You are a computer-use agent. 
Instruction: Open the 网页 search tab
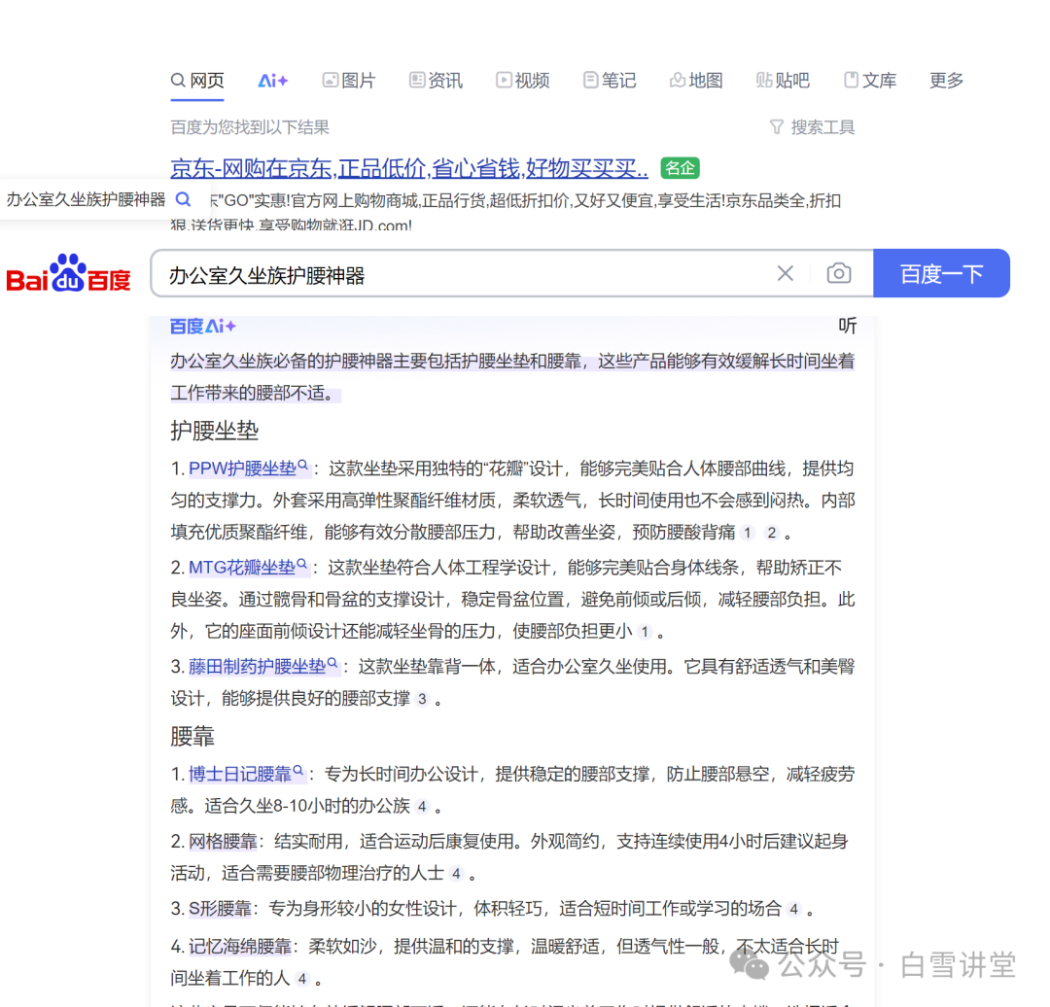point(196,81)
